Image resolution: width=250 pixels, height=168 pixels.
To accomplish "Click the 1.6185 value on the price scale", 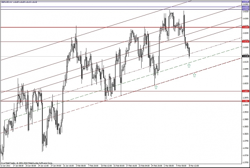I will 246,47.
